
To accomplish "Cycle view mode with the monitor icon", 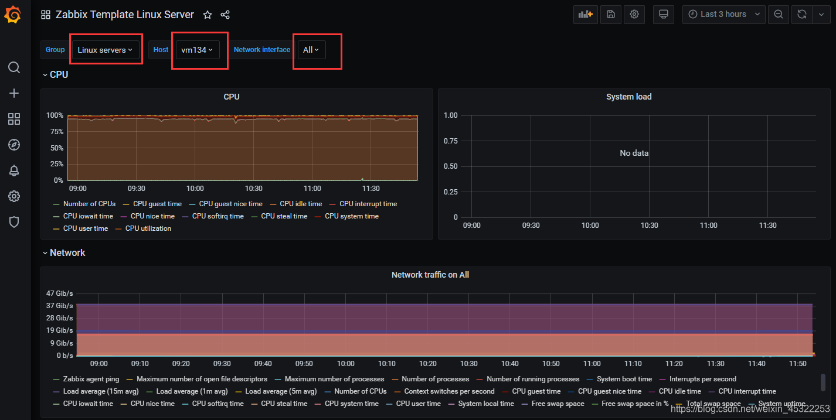I will (x=664, y=15).
